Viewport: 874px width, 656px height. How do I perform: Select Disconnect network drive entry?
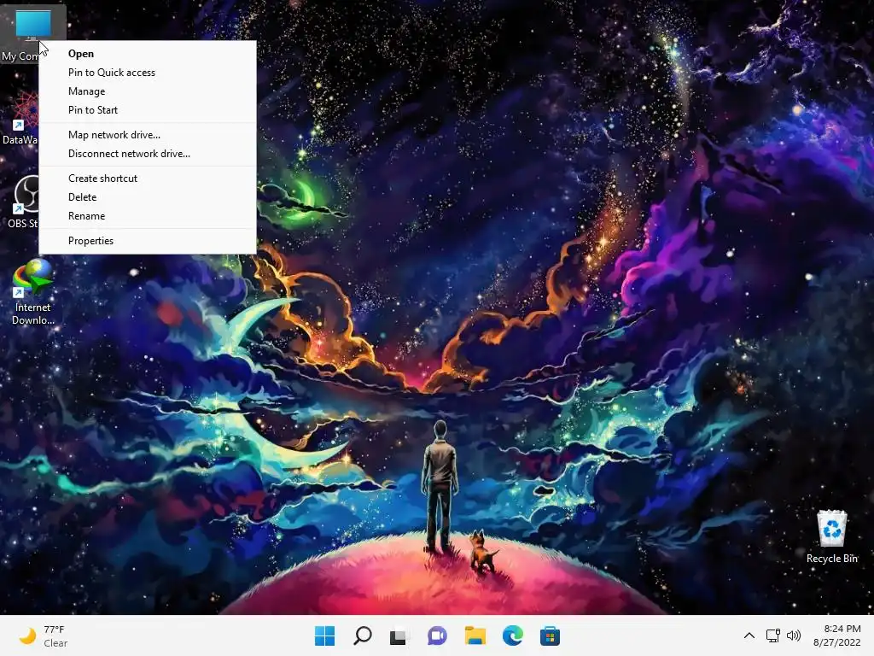147,154
